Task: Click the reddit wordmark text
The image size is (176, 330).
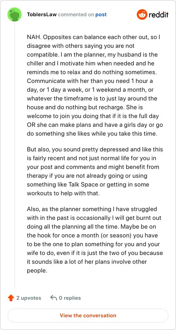Action: pyautogui.click(x=158, y=15)
